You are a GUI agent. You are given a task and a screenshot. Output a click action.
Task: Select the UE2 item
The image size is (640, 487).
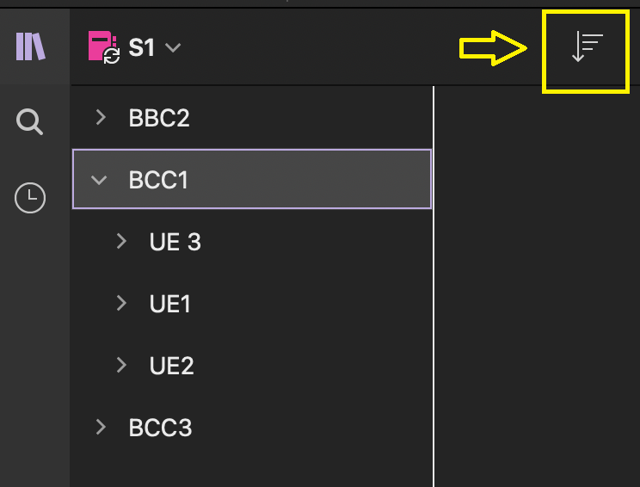coord(171,366)
